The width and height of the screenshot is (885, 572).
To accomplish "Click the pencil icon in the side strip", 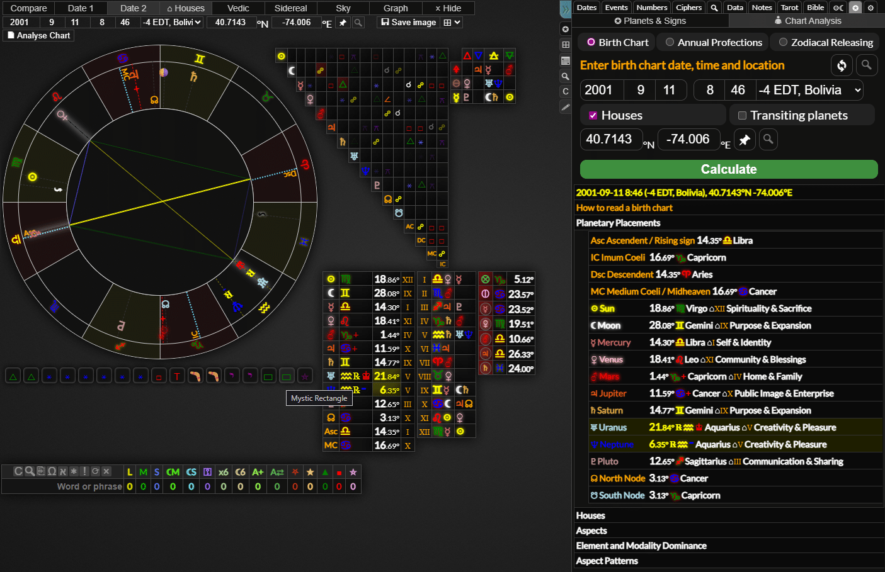I will point(566,108).
